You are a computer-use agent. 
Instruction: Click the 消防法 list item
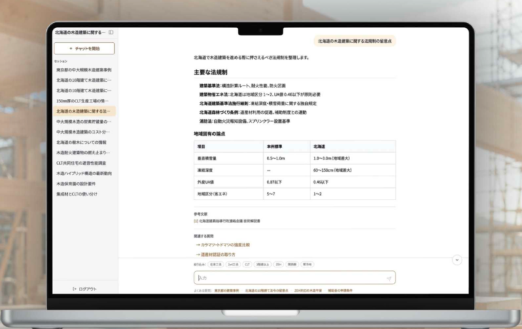[x=245, y=121]
